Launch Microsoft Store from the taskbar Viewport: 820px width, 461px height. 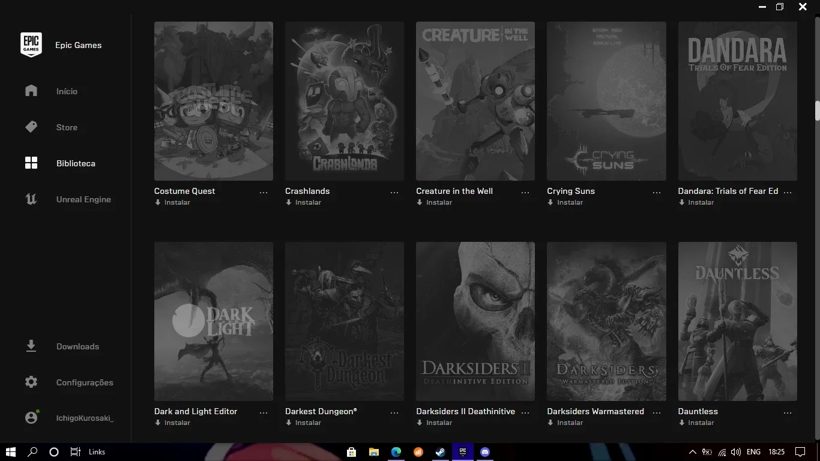[x=352, y=452]
